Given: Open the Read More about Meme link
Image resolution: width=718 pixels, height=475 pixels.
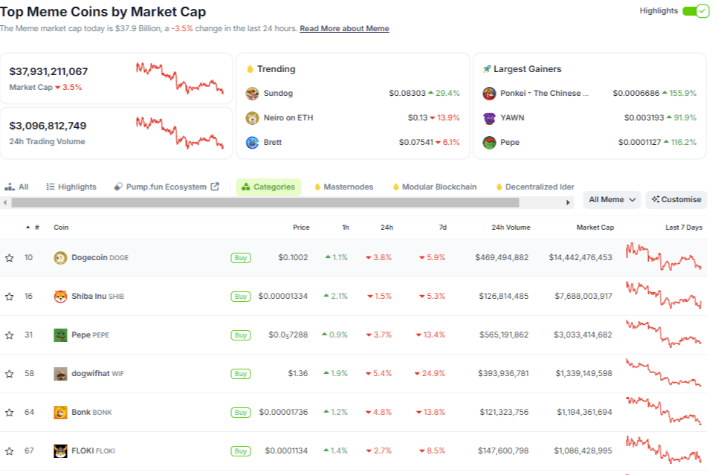Looking at the screenshot, I should [x=344, y=28].
